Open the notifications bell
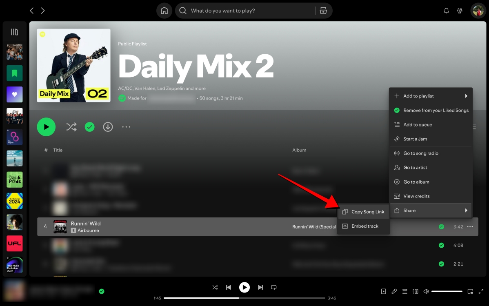The width and height of the screenshot is (489, 306). [x=446, y=11]
